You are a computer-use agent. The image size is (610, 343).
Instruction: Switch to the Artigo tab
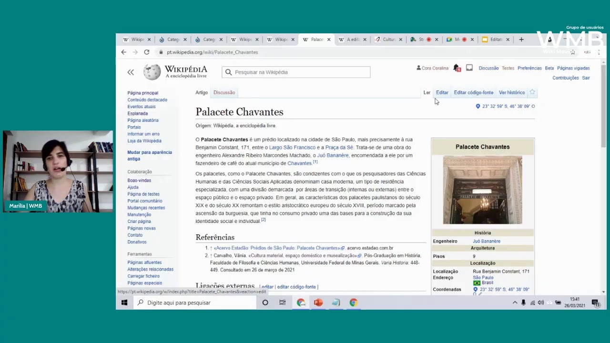[202, 92]
